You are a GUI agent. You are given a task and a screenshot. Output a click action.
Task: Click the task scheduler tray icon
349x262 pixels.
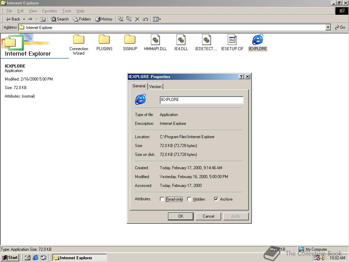317,258
